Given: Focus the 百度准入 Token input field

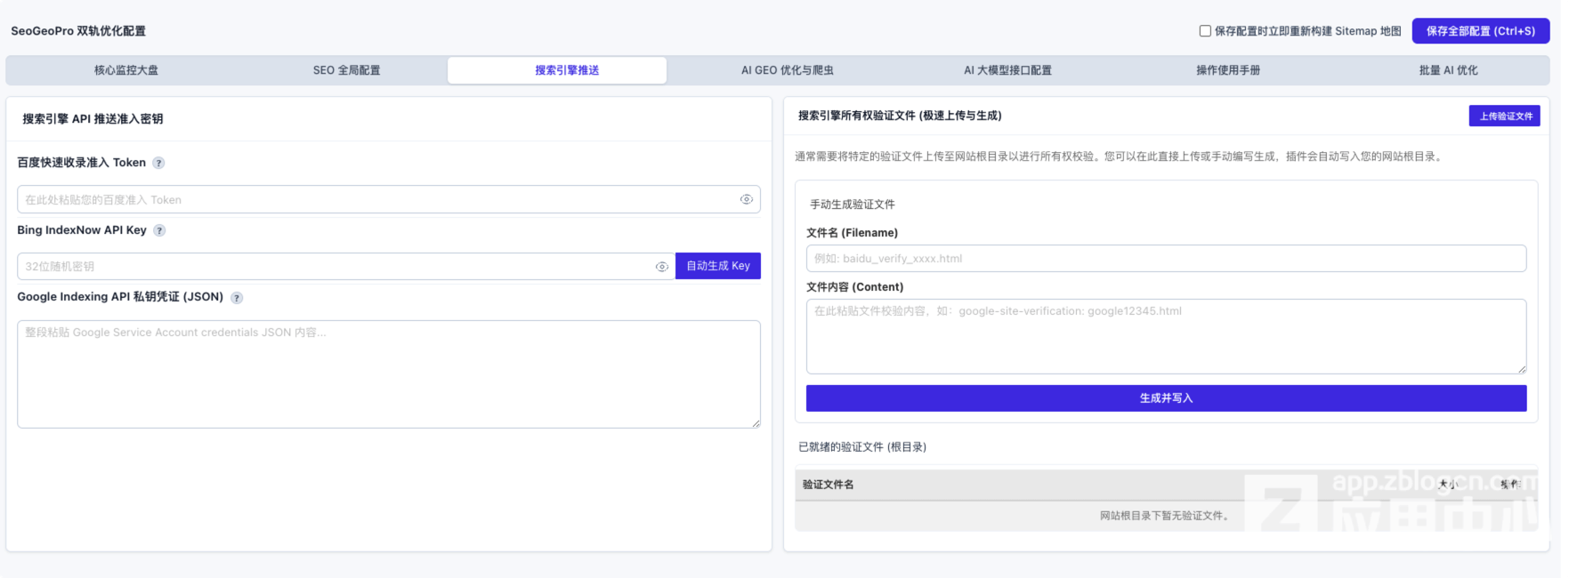Looking at the screenshot, I should [389, 199].
